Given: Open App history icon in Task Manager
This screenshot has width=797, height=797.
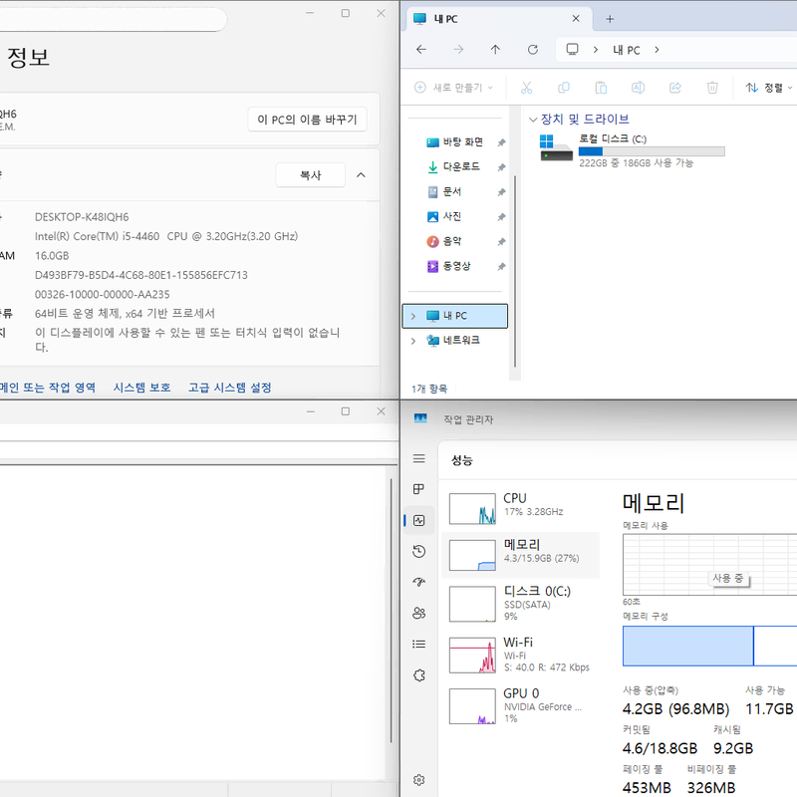Looking at the screenshot, I should (x=418, y=552).
